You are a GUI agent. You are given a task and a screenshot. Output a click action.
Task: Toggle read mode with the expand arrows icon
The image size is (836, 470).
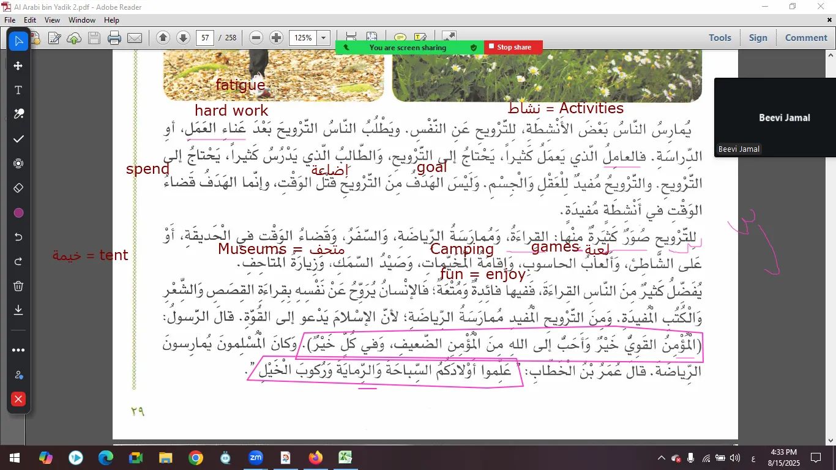449,38
